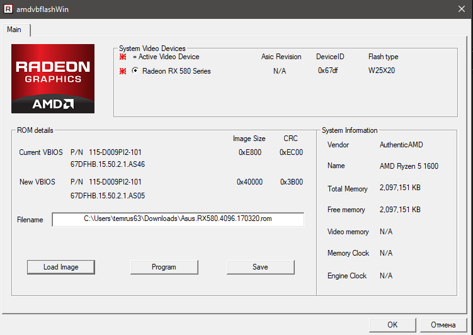Click the CRC value 0xEC00
Screen dimensions: 473x335
(291, 152)
